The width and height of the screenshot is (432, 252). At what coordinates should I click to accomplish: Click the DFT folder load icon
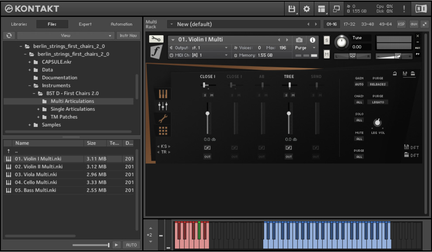pyautogui.click(x=407, y=155)
